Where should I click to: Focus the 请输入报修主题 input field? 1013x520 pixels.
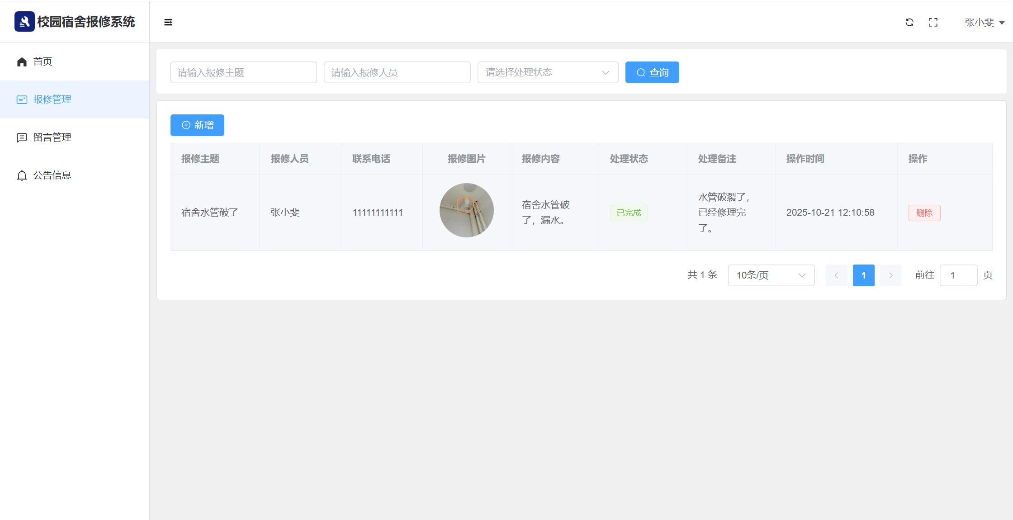tap(243, 72)
